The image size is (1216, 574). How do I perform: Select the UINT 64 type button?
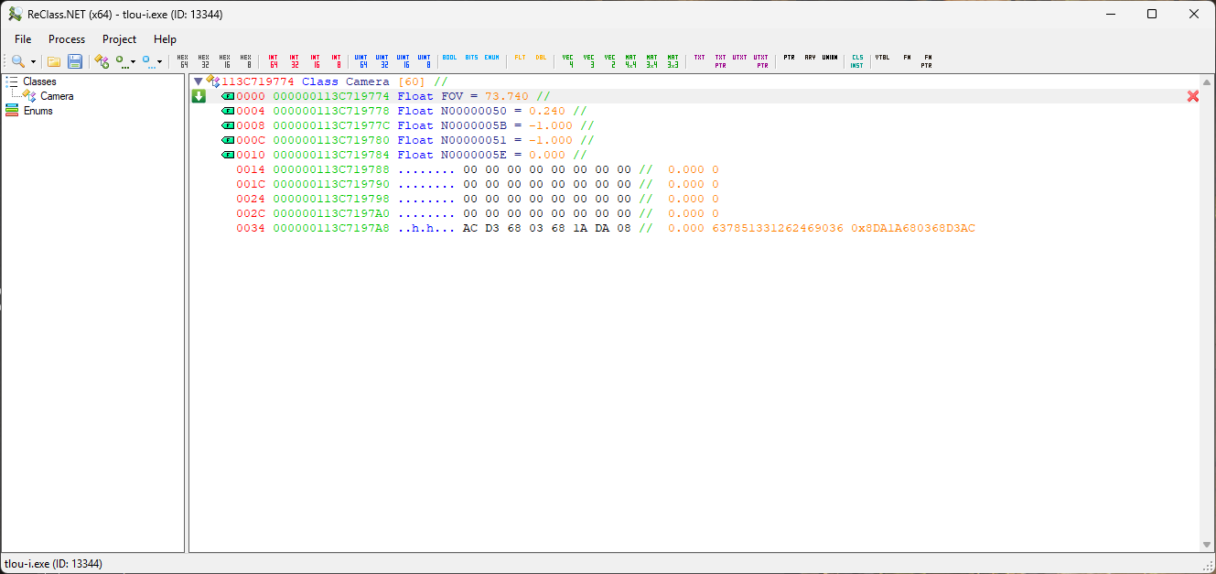coord(362,61)
